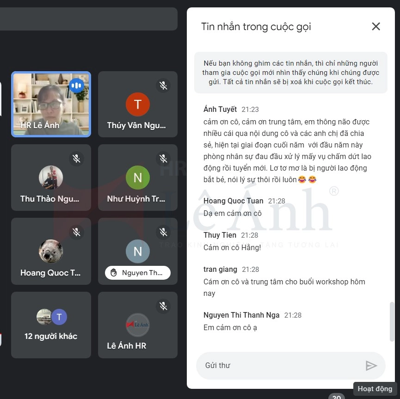Click Như Huỳnh's green N avatar

(x=138, y=177)
